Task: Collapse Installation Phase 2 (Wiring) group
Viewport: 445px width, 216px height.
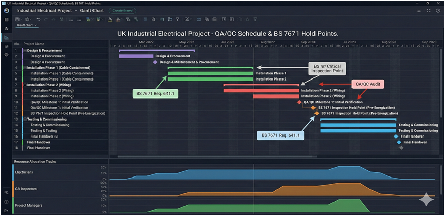Action: click(25, 85)
